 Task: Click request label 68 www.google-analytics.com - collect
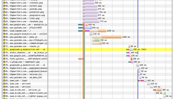tap(26, 34)
